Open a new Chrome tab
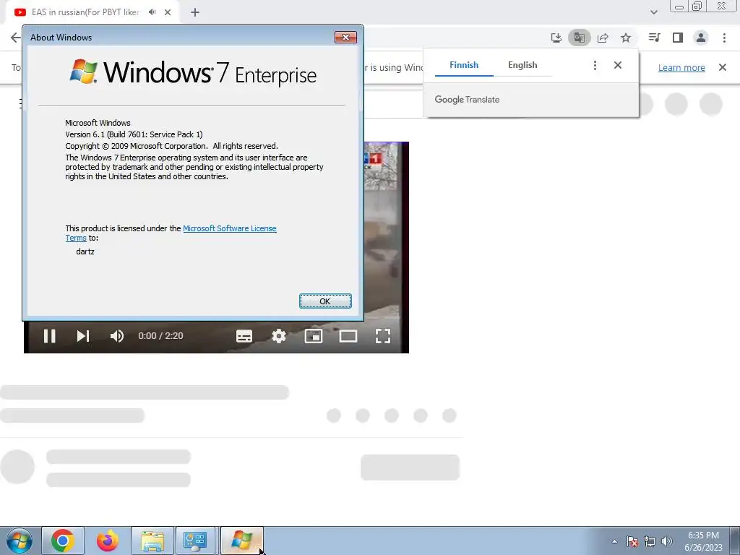740x555 pixels. (x=195, y=13)
